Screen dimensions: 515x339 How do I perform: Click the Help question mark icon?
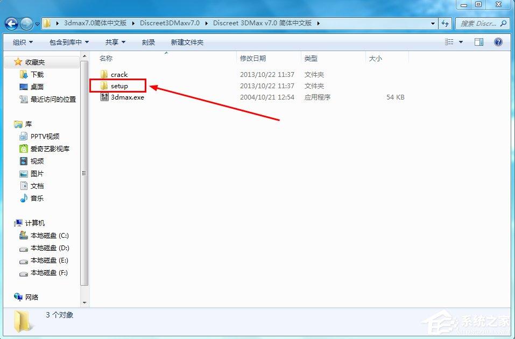[498, 42]
